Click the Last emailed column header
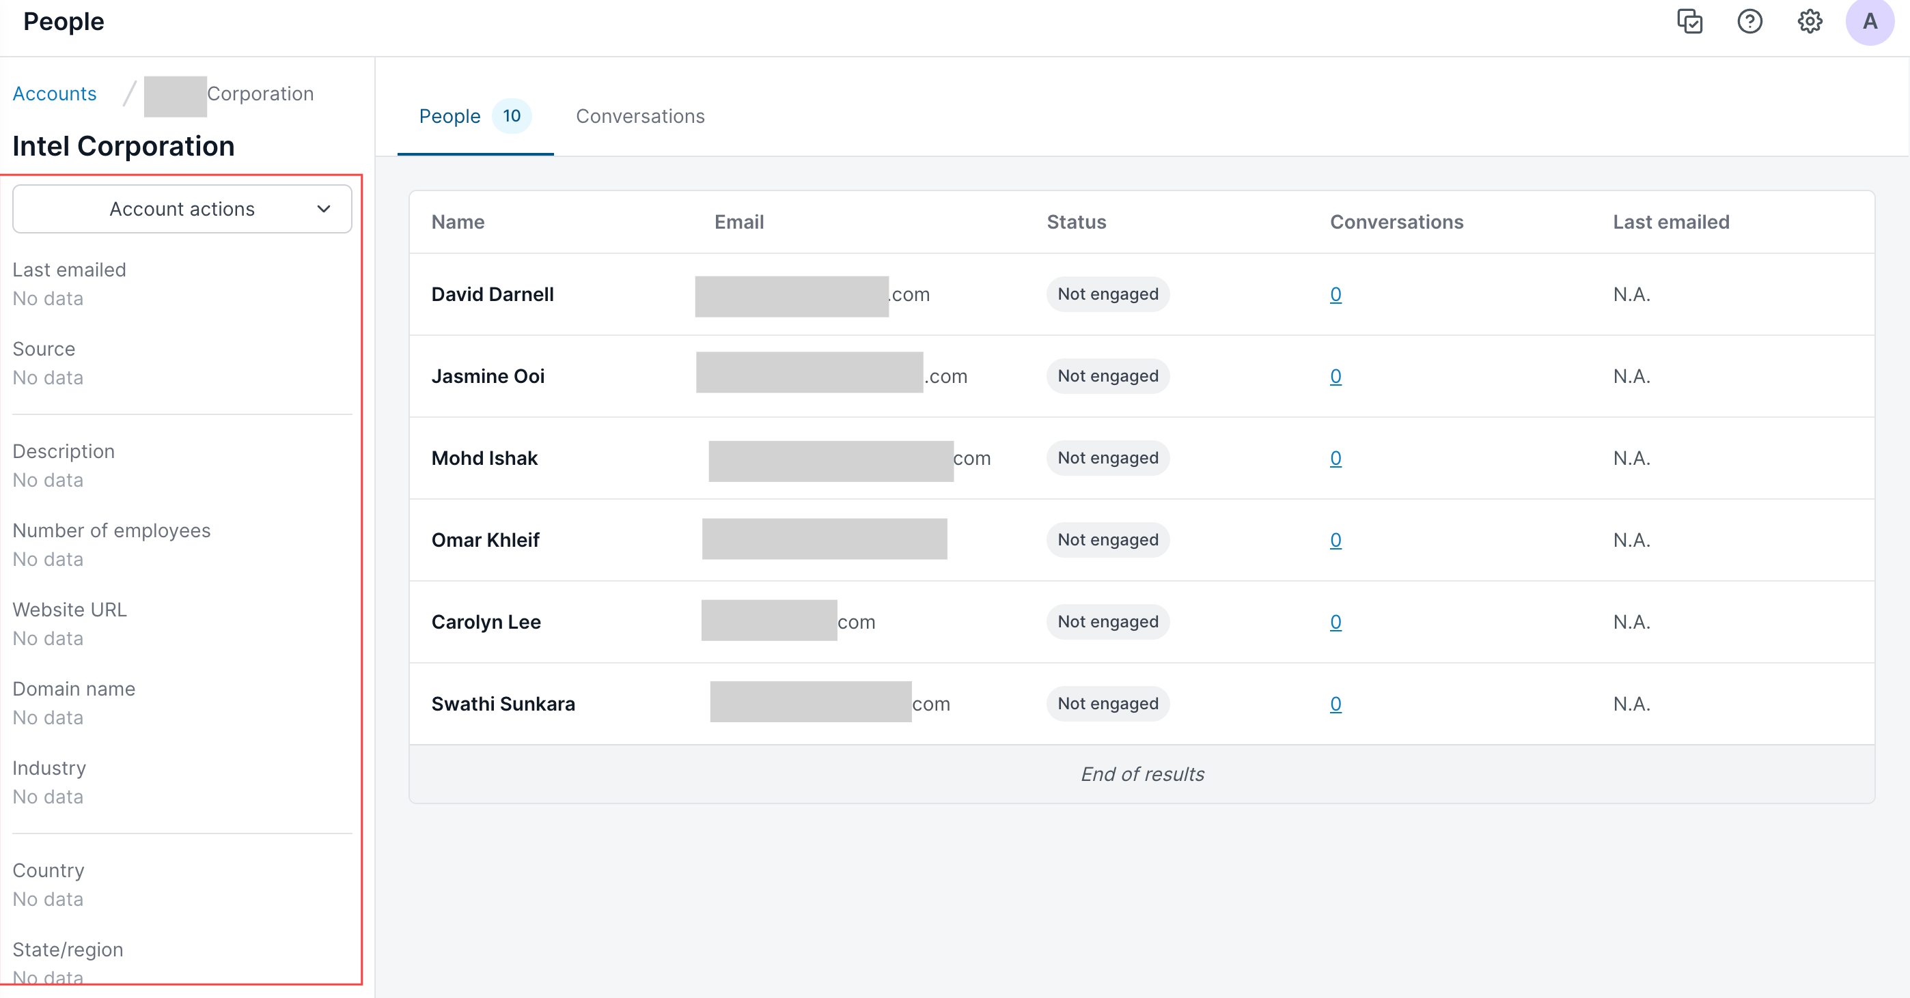The width and height of the screenshot is (1910, 998). [1671, 223]
